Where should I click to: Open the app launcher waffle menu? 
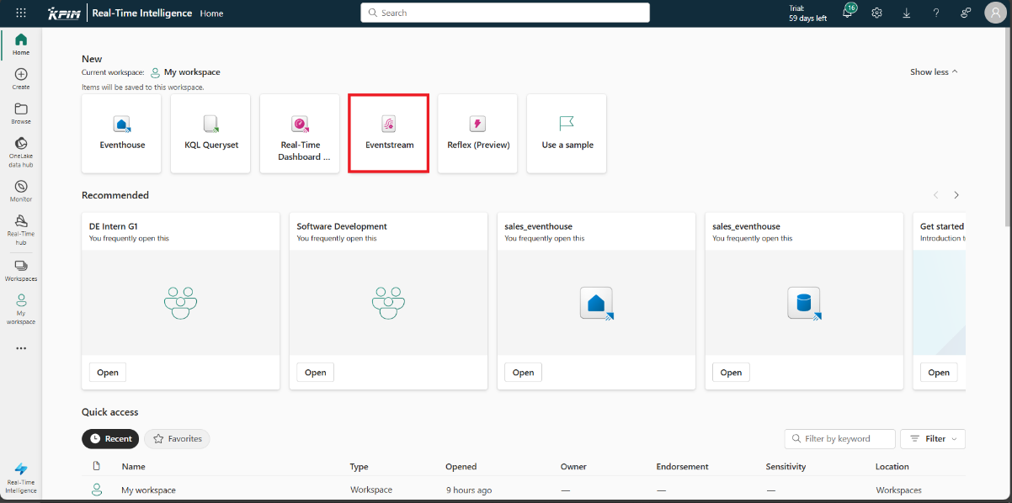(21, 13)
